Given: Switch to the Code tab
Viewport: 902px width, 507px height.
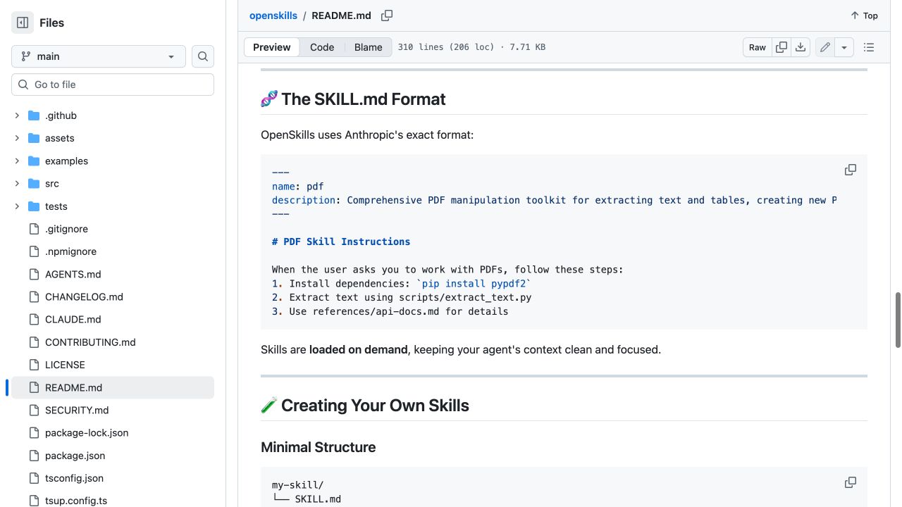Looking at the screenshot, I should click(322, 47).
